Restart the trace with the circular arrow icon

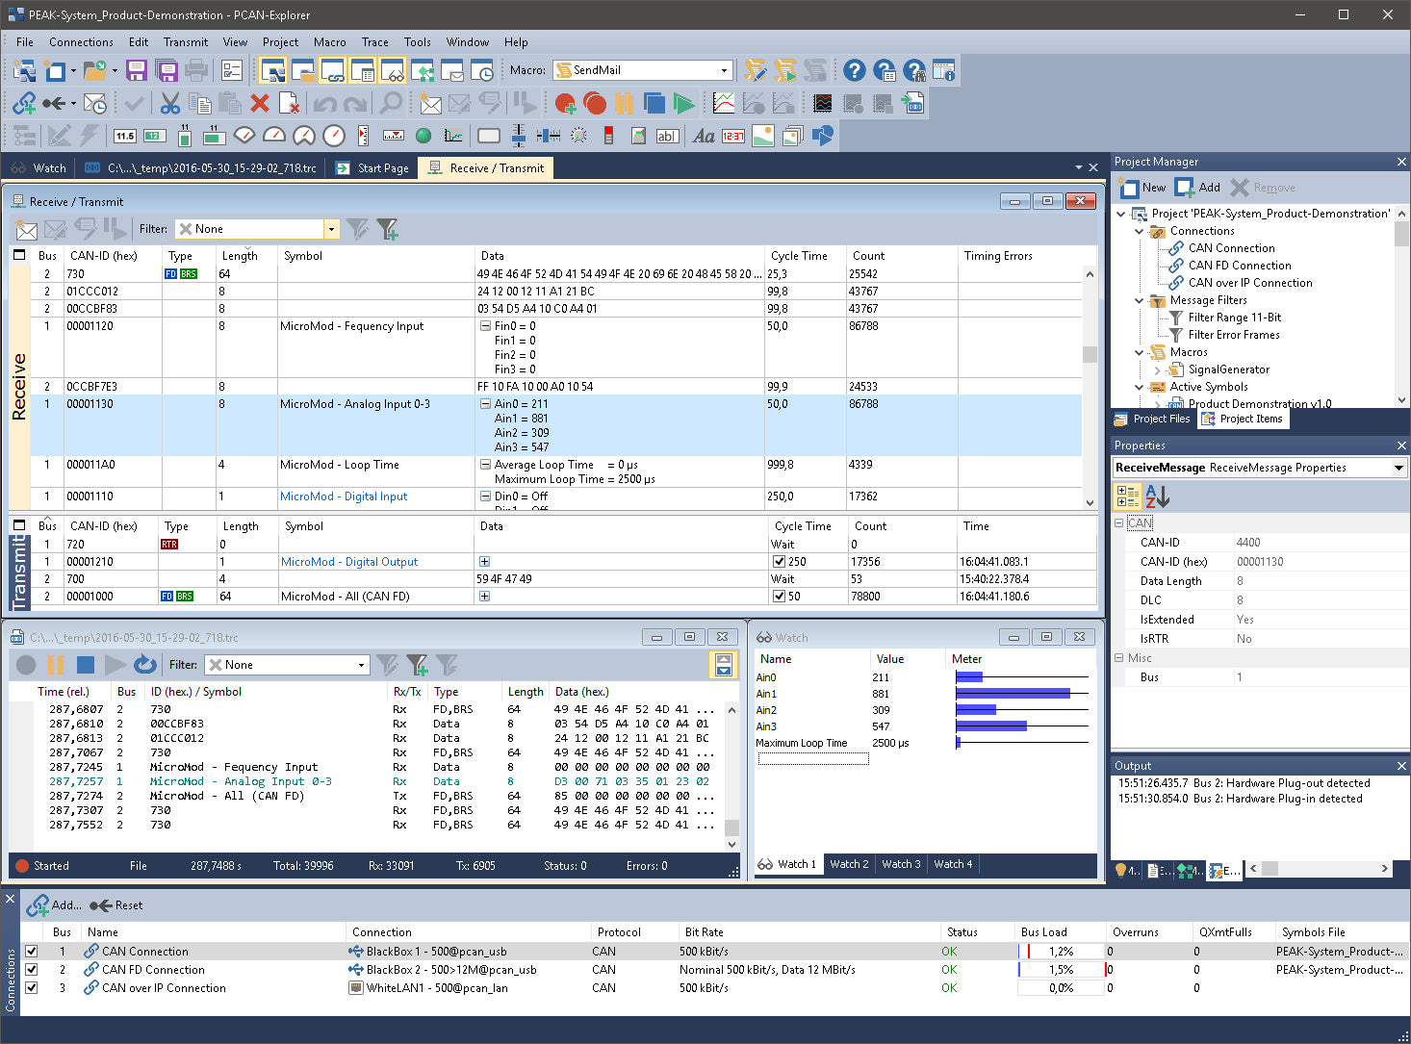(x=144, y=664)
